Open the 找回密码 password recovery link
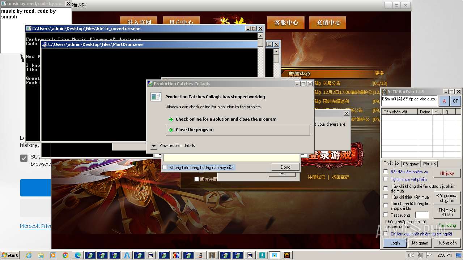This screenshot has width=463, height=260. coord(341,177)
